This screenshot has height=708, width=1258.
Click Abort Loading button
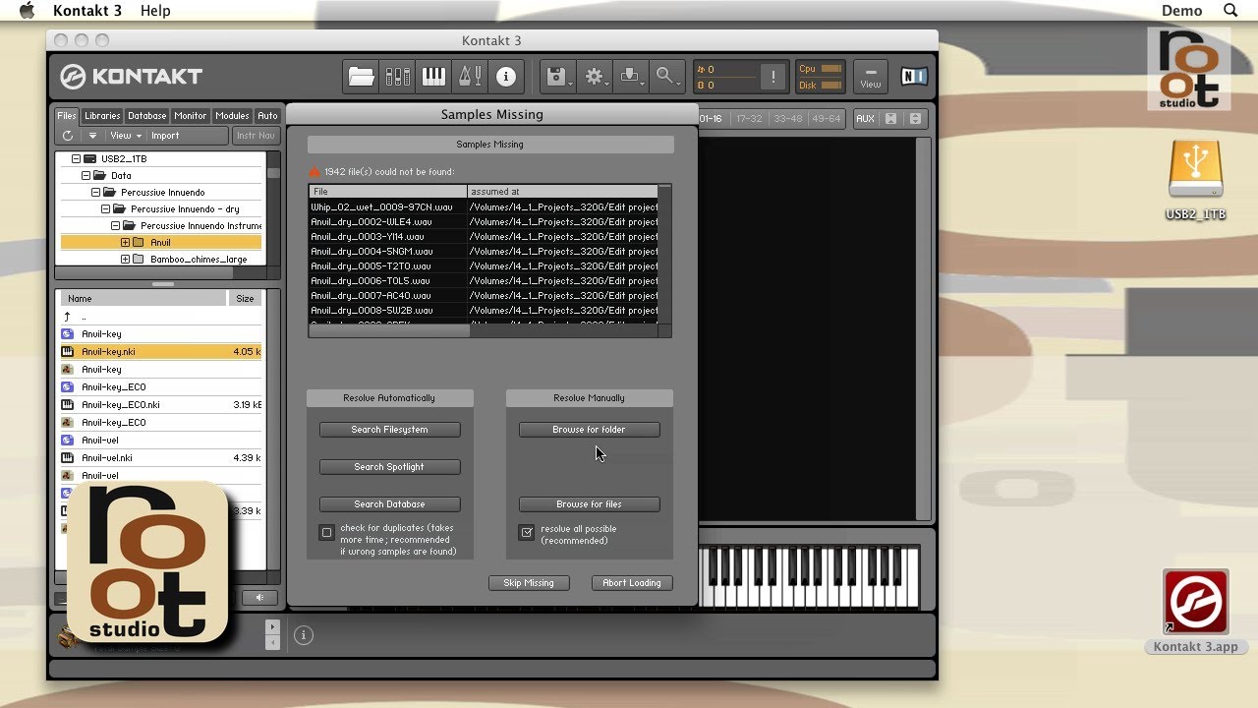632,583
